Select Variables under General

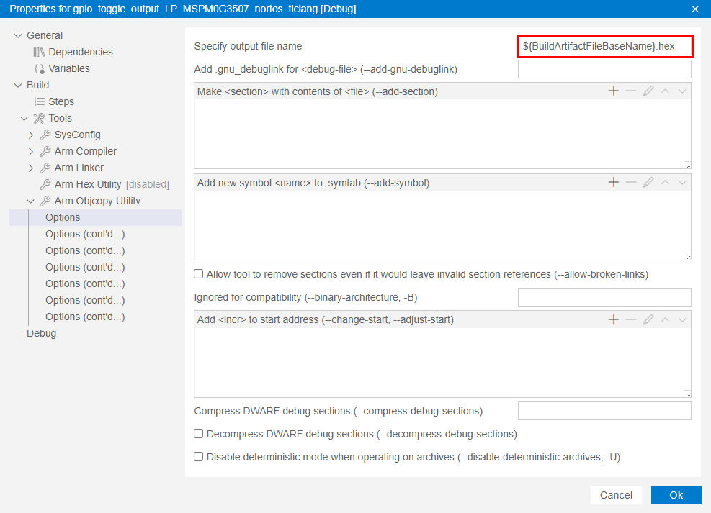68,68
